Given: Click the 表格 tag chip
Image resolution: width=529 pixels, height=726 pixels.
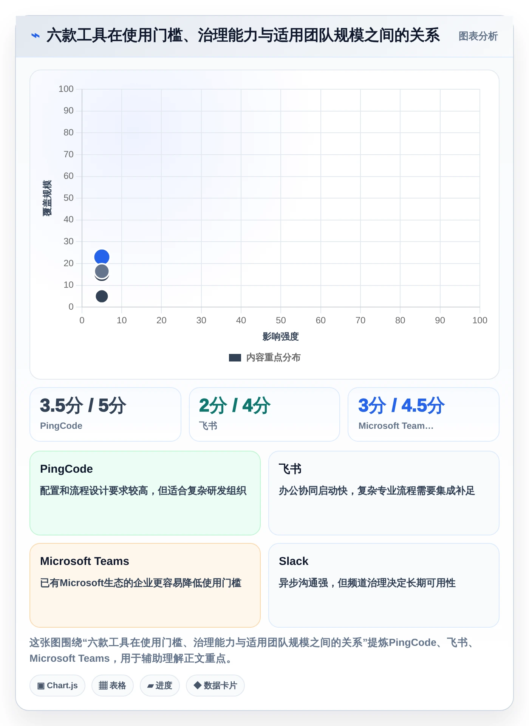Looking at the screenshot, I should pos(113,685).
